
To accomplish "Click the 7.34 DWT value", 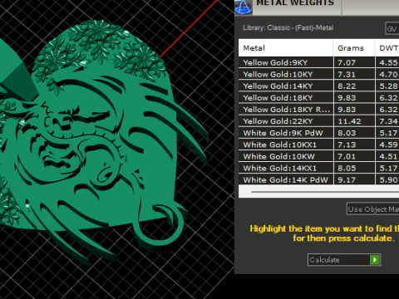I will [x=388, y=121].
